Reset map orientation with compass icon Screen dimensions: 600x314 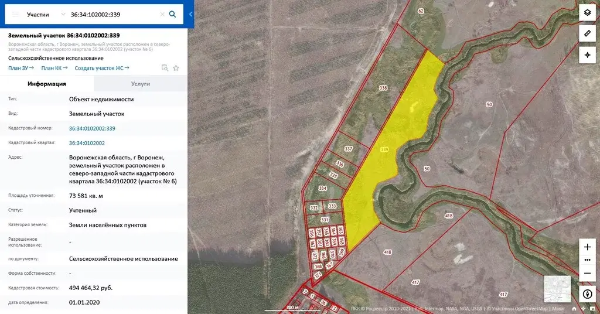pos(587,293)
